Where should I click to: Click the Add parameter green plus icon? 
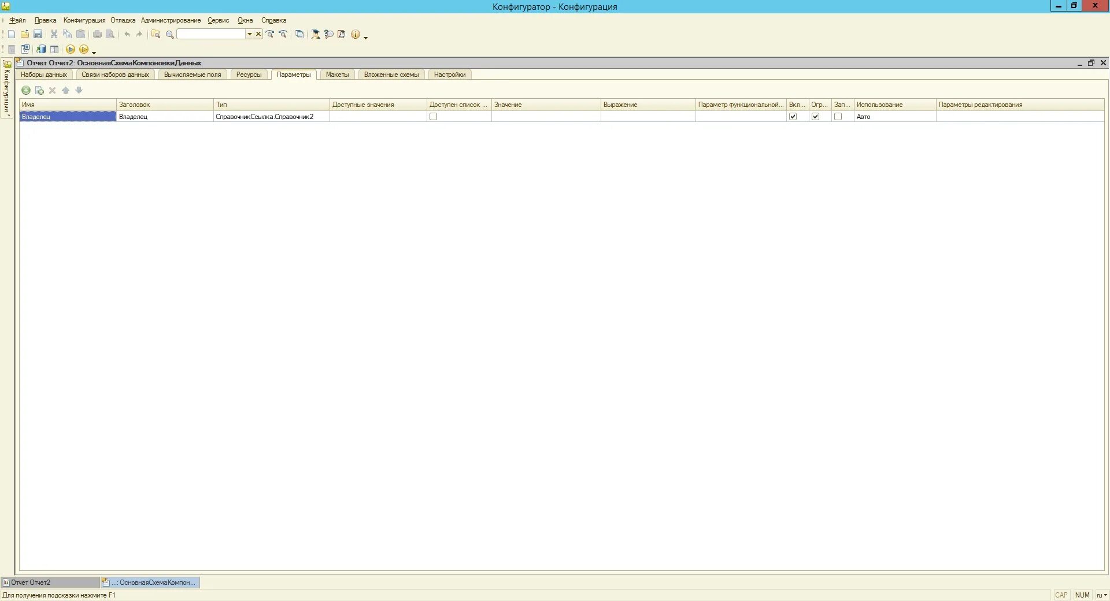[26, 90]
